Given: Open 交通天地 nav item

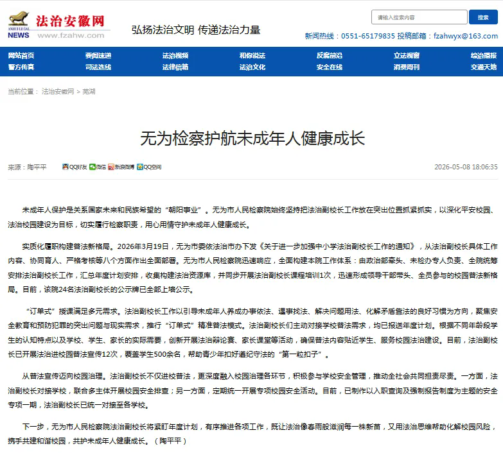Looking at the screenshot, I should point(484,67).
